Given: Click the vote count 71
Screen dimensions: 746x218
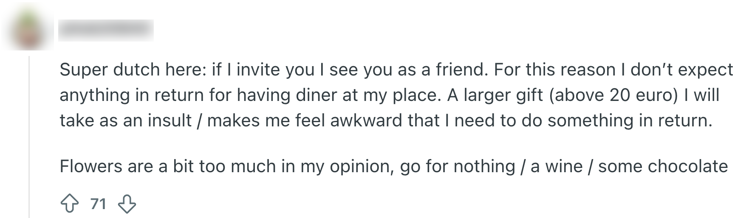Looking at the screenshot, I should click(98, 204).
